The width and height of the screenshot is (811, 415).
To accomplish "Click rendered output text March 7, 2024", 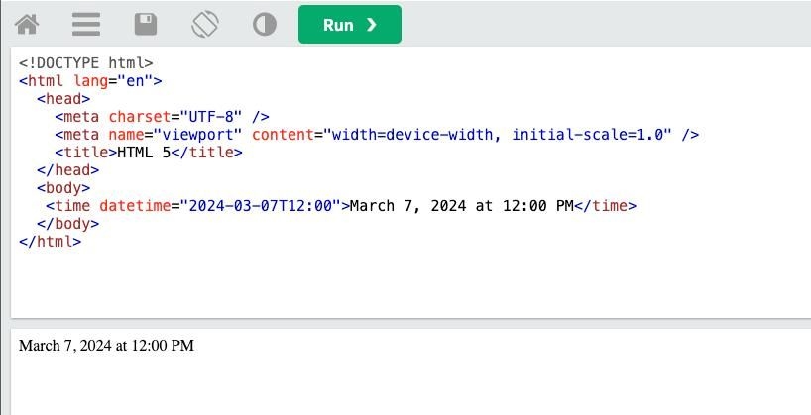I will (106, 346).
